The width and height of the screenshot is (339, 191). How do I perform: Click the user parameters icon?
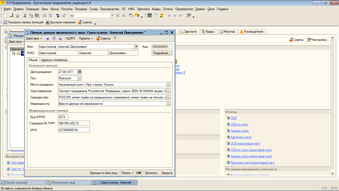tap(161, 15)
